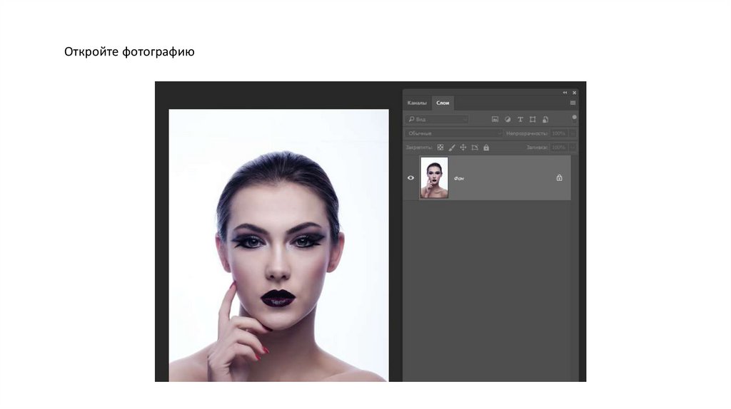This screenshot has width=731, height=409.
Task: Click the Непрозрачность 100% value field
Action: point(559,133)
